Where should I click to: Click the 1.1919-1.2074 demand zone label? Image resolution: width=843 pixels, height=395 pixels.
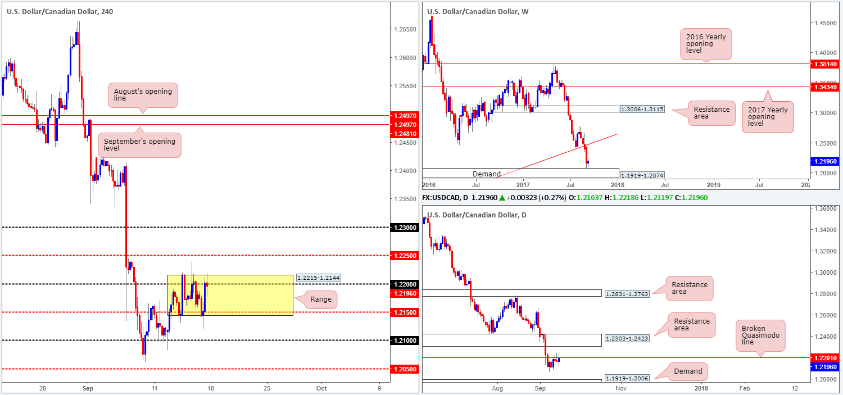642,175
